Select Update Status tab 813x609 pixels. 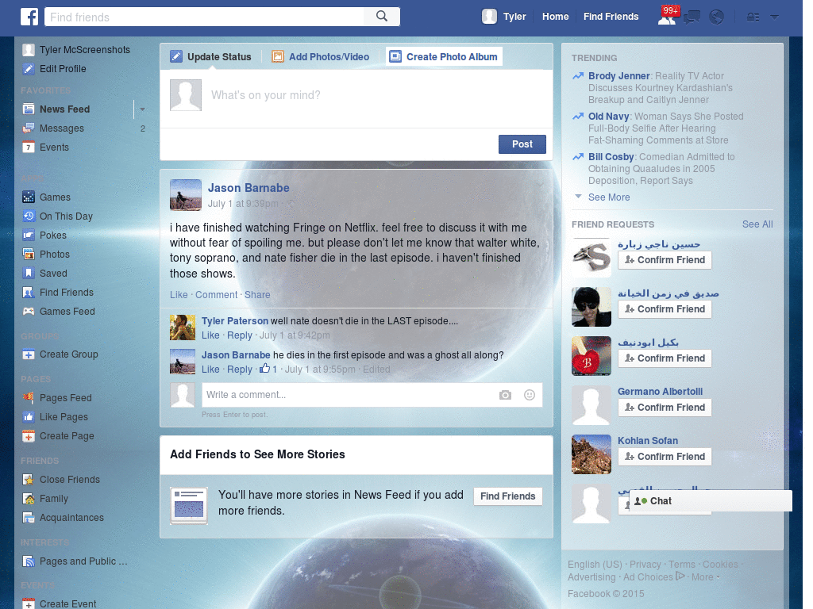point(211,56)
